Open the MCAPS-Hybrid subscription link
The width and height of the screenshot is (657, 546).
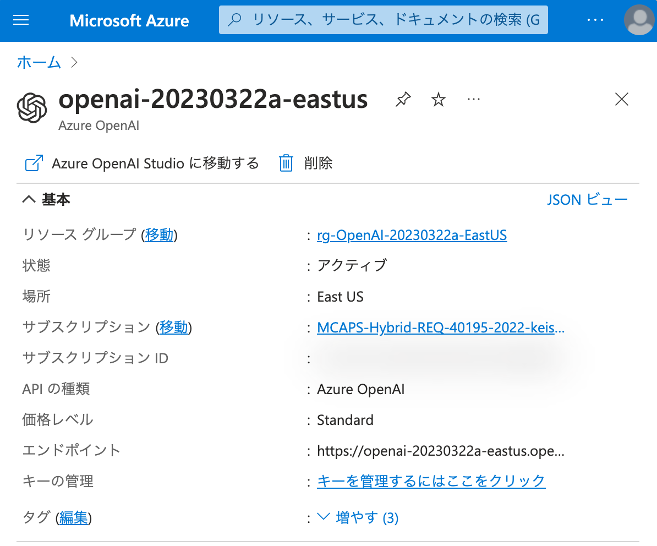point(440,327)
